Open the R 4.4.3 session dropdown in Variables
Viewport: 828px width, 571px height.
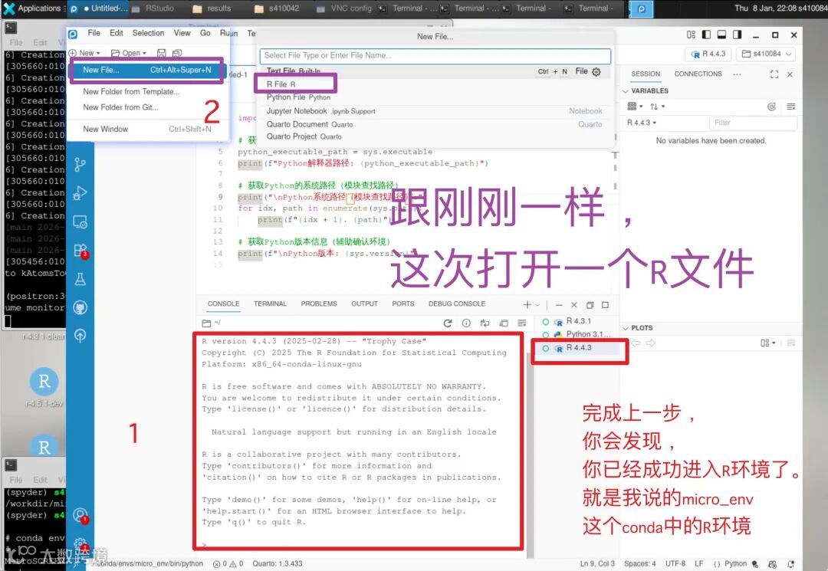coord(642,123)
